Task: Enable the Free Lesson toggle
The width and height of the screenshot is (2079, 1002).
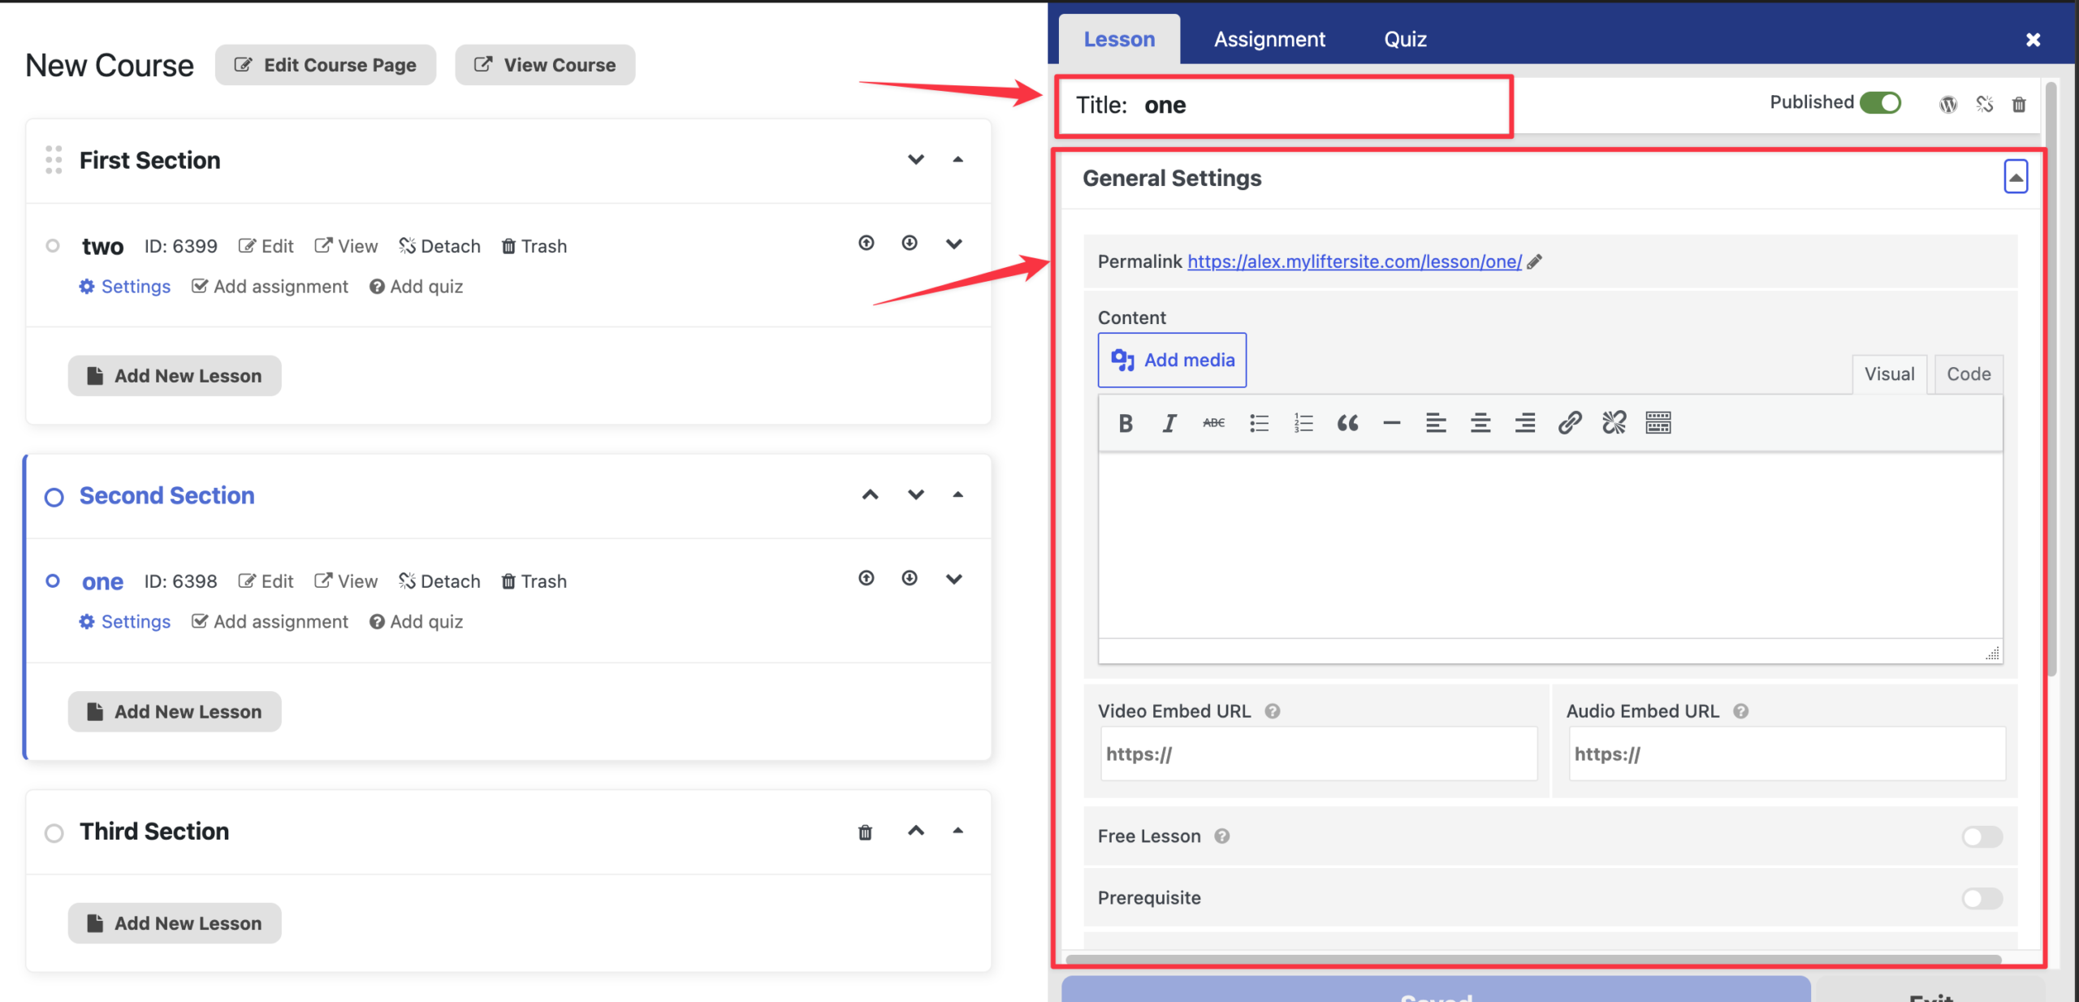Action: 1982,836
